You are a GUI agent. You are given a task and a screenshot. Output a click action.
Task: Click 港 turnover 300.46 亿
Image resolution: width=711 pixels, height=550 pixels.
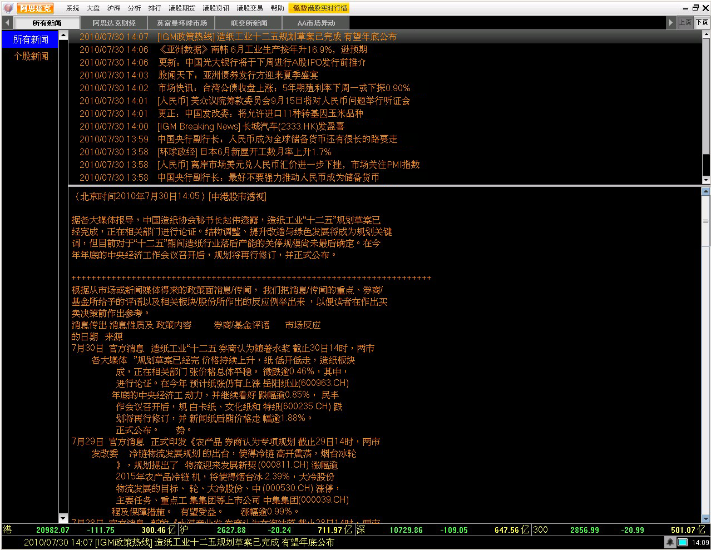159,530
